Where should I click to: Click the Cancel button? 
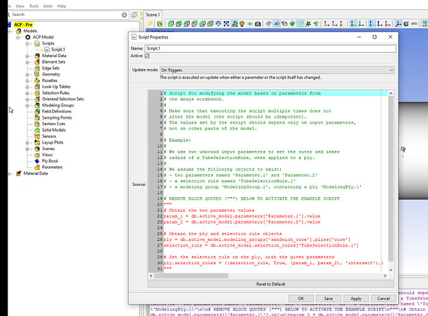point(383,298)
